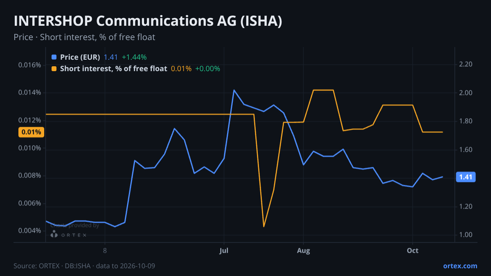491x276 pixels.
Task: Click the 0.01% value in the legend
Action: point(181,69)
